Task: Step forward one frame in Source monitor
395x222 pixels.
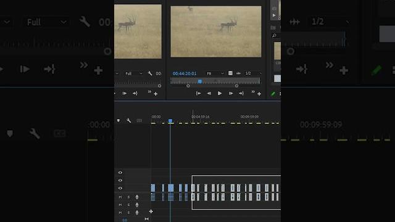Action: pyautogui.click(x=125, y=93)
